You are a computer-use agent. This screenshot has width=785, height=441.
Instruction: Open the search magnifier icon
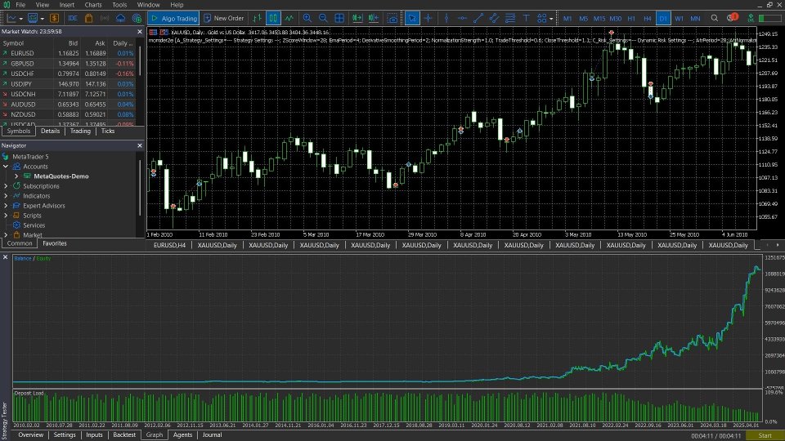click(715, 19)
